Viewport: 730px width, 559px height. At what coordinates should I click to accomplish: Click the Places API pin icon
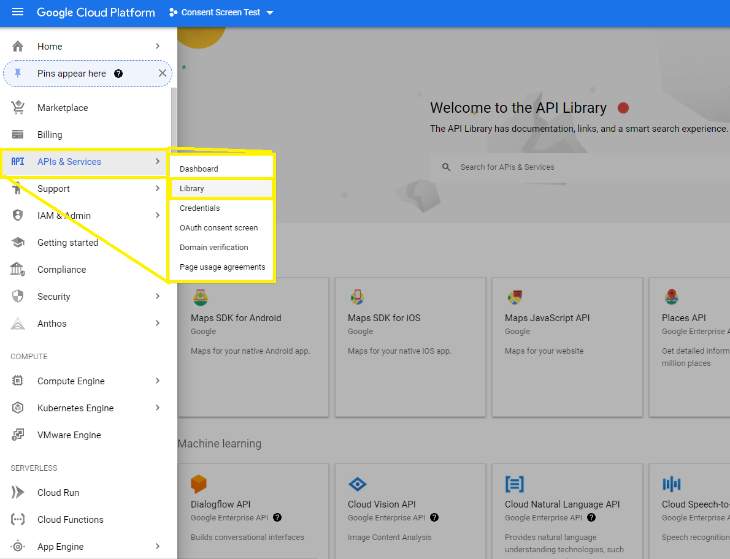click(671, 297)
